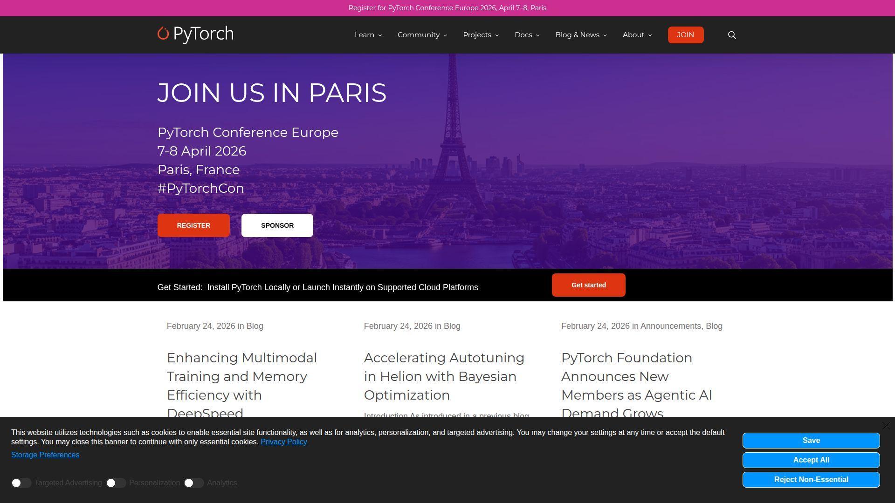Enable the Targeted Advertising toggle
Screen dimensions: 895x503
(x=21, y=483)
